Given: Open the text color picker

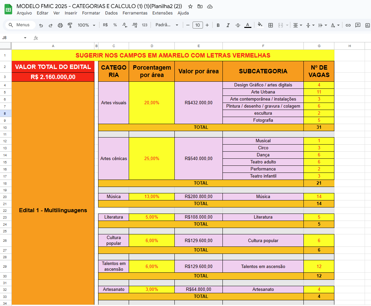Looking at the screenshot, I should click(x=248, y=25).
